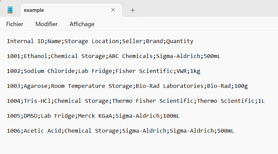Open the Modifier menu
This screenshot has height=154, width=278.
47,24
